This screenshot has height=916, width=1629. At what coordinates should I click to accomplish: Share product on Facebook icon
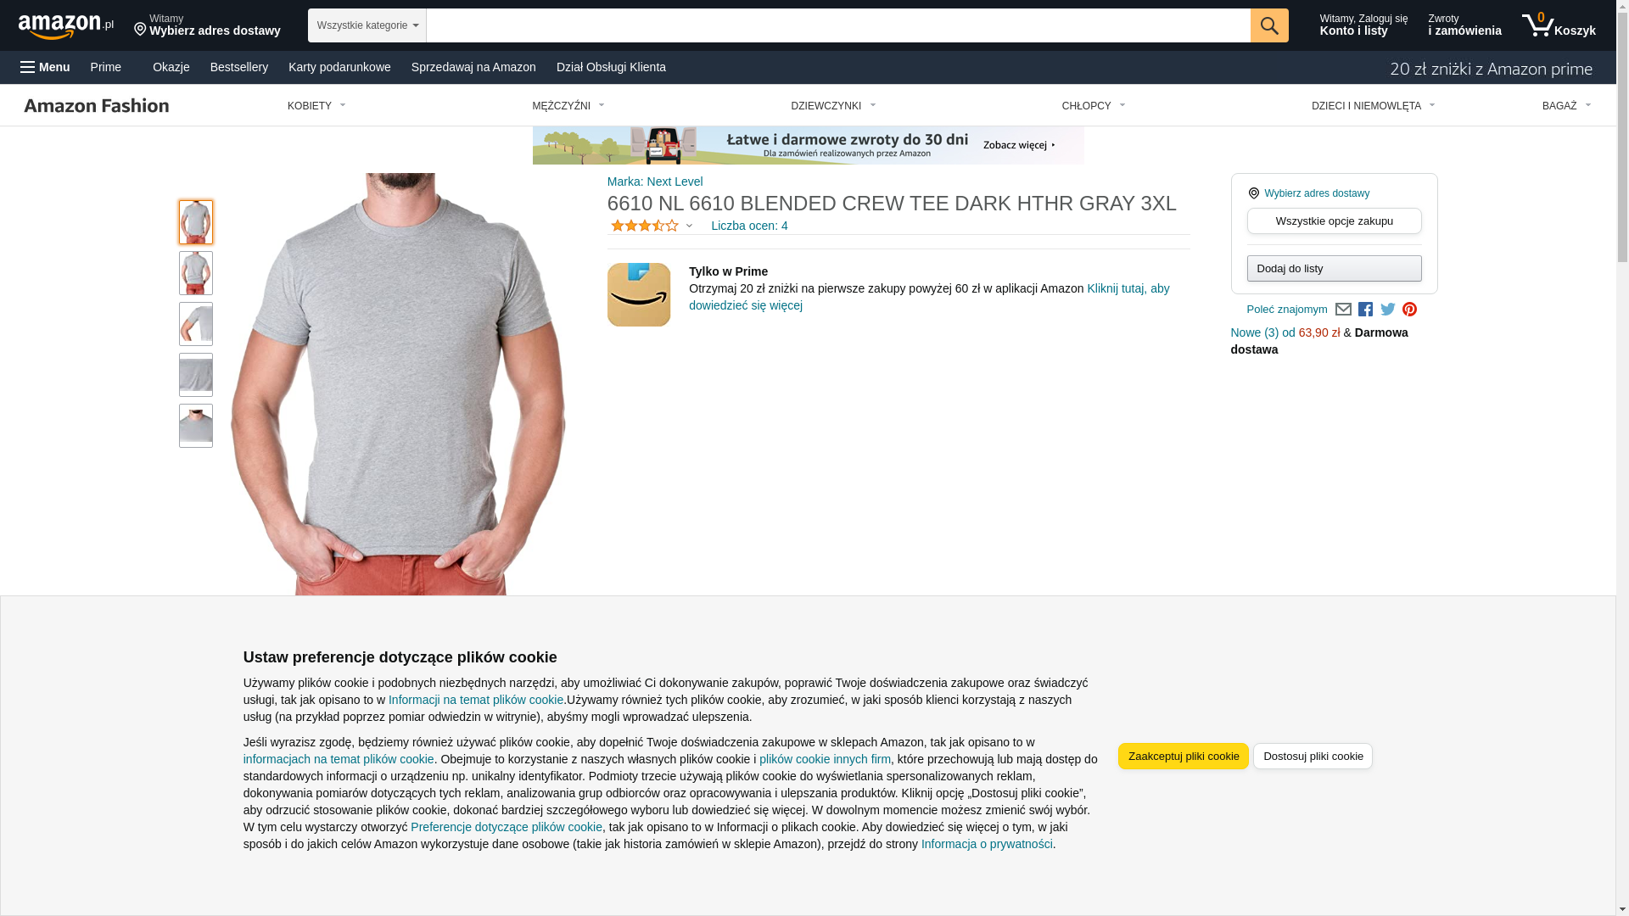coord(1365,310)
